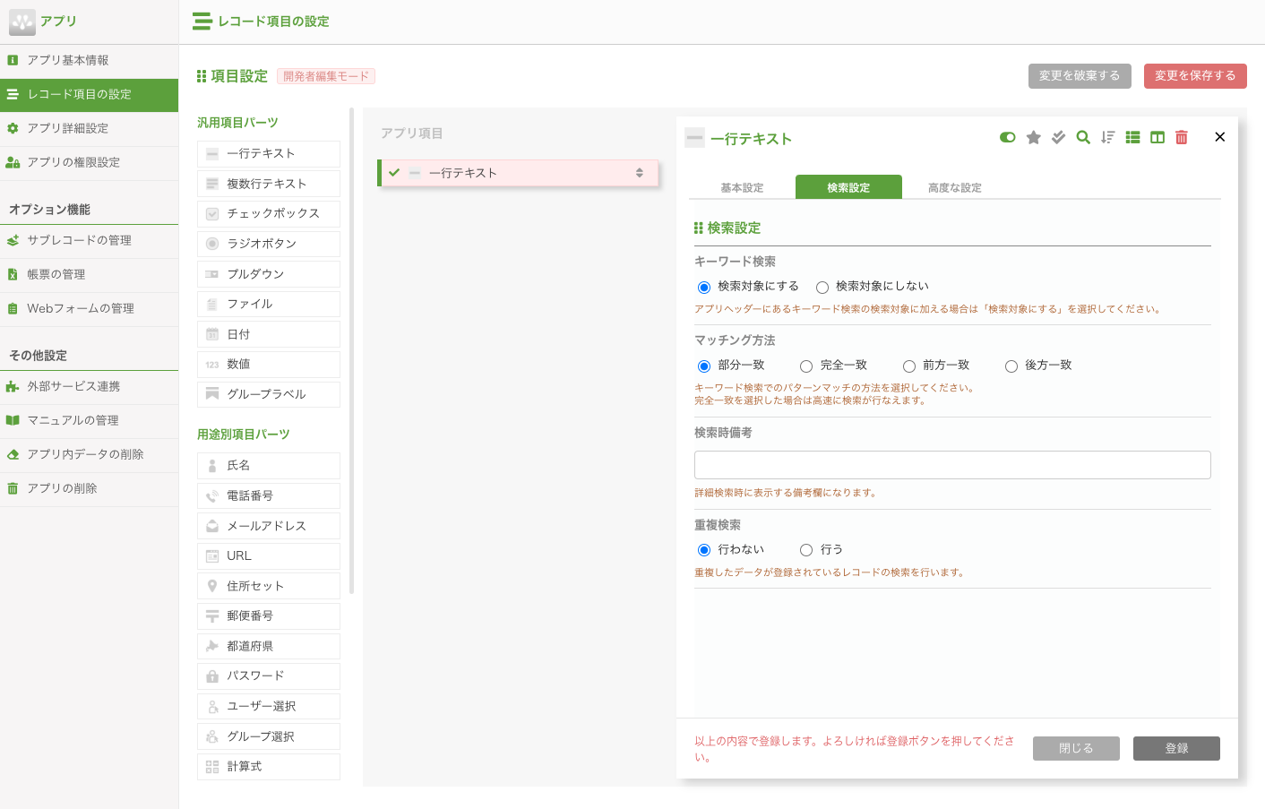Click the 検索時備考 text input field
Image resolution: width=1265 pixels, height=809 pixels.
952,465
